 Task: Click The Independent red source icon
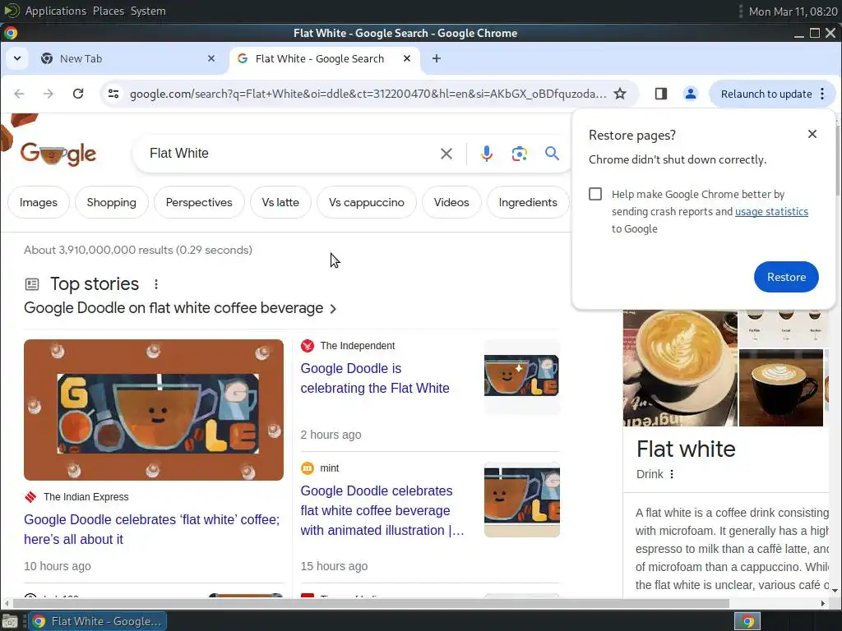[x=308, y=346]
